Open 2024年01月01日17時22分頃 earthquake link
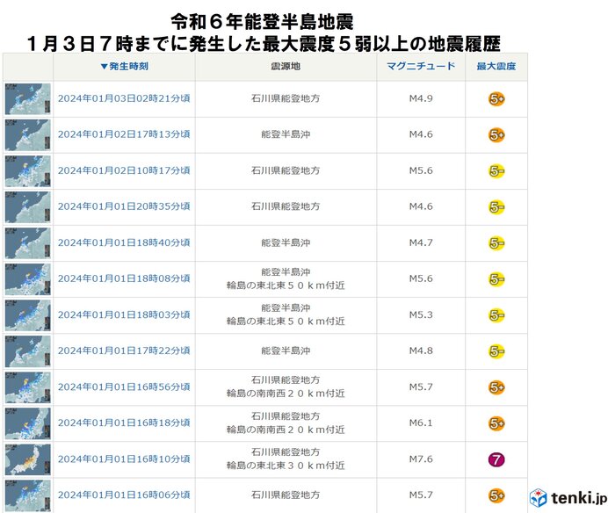Viewport: 608px width, 513px height. click(x=124, y=350)
